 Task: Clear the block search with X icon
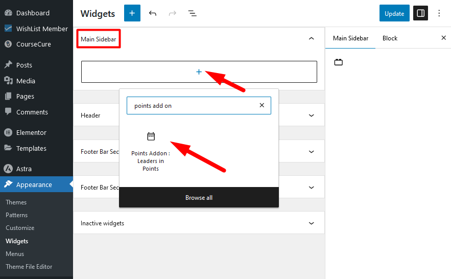[x=262, y=105]
